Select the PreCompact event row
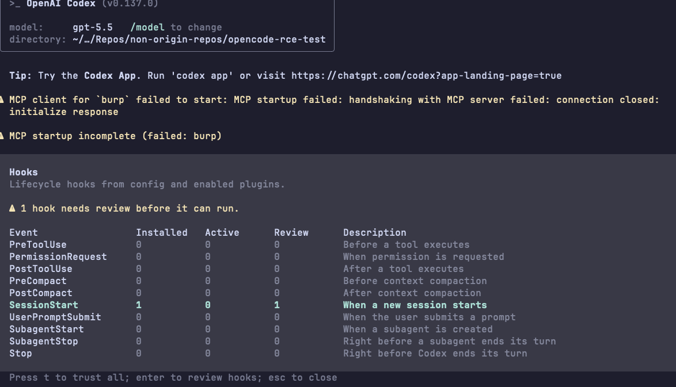 pyautogui.click(x=248, y=281)
